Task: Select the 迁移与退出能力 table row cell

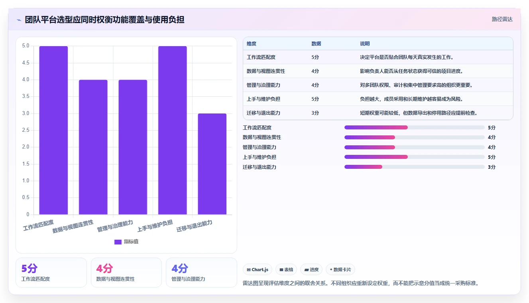Action: coord(264,113)
